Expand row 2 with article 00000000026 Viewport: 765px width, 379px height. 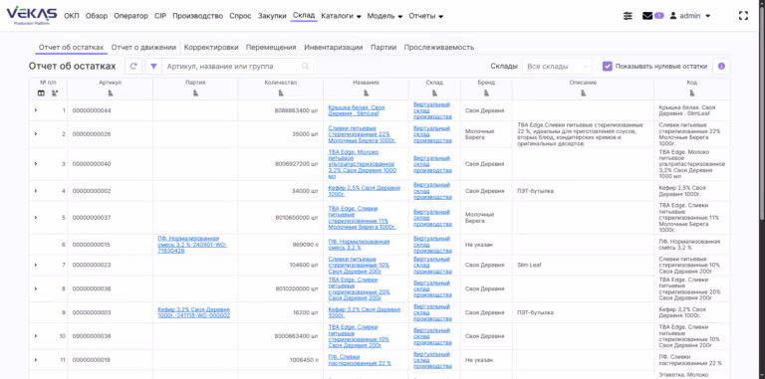(36, 133)
